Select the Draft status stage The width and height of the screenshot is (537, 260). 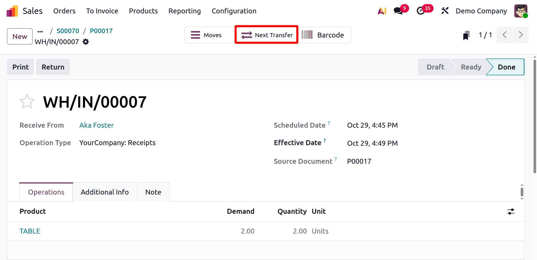[x=435, y=67]
